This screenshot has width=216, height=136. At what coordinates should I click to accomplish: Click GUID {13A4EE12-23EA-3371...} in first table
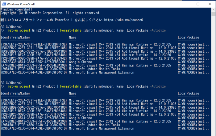(x=34, y=44)
